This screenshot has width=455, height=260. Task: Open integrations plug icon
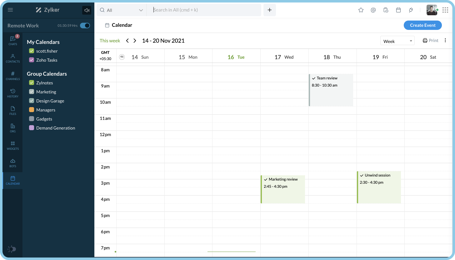coord(411,10)
